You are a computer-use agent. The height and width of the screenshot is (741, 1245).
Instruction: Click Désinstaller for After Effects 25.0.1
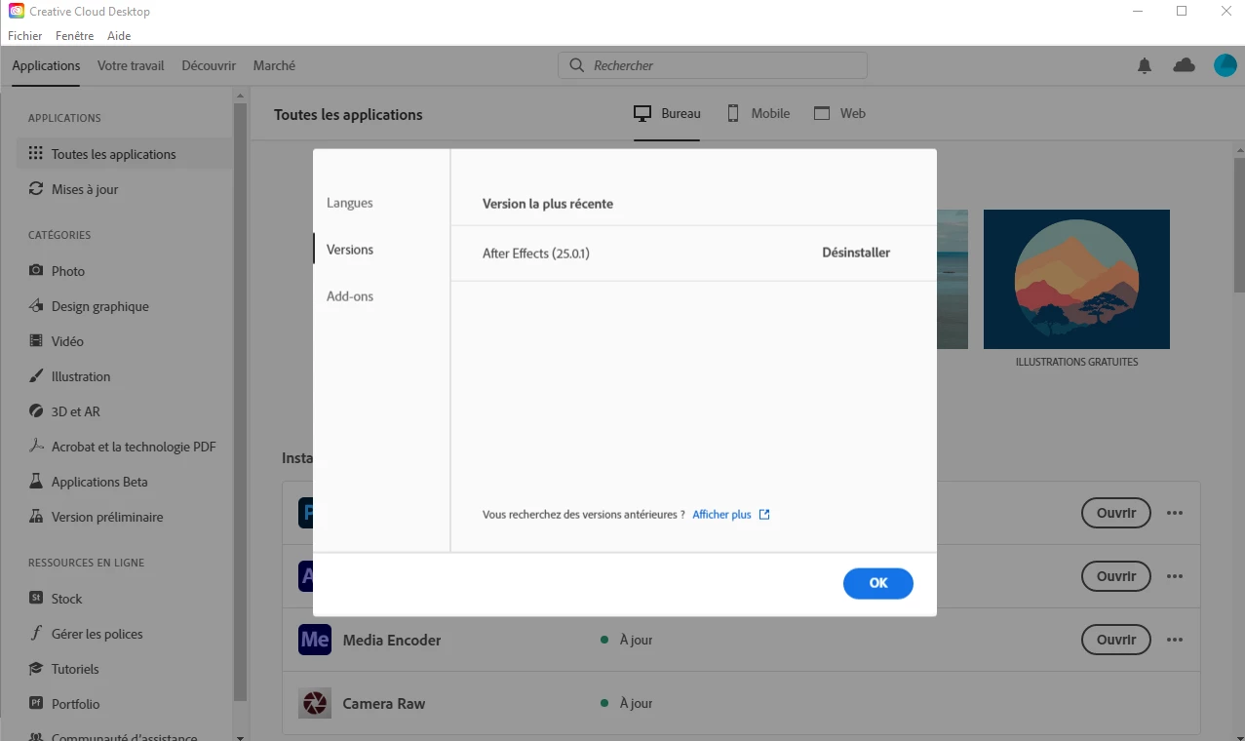click(856, 253)
